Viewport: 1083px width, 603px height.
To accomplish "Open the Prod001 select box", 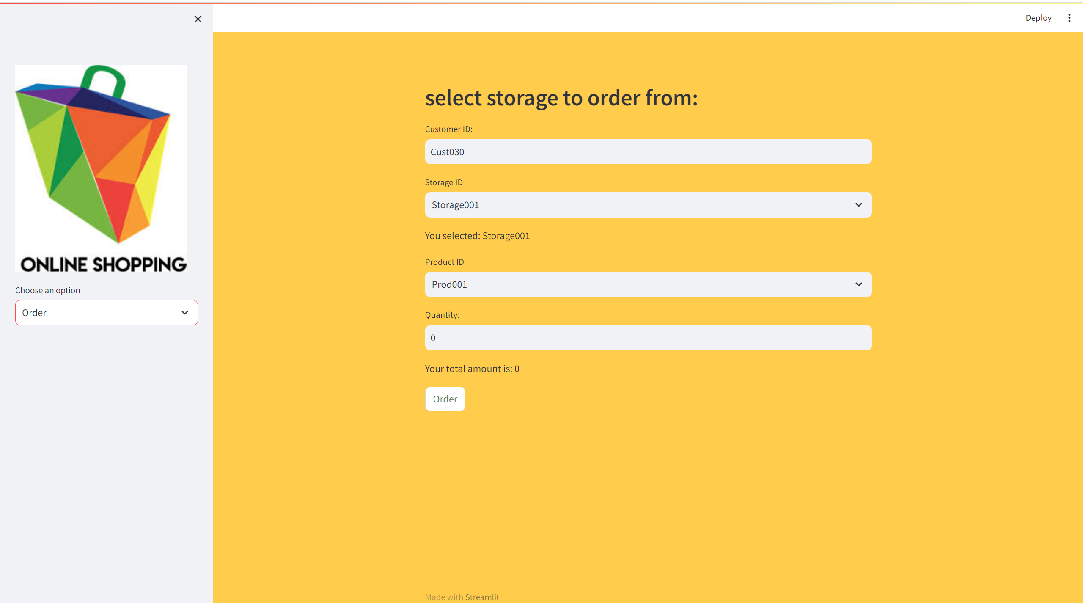I will coord(635,284).
